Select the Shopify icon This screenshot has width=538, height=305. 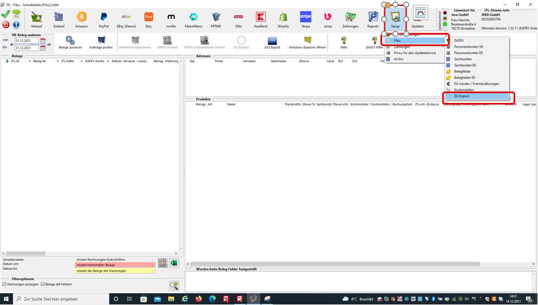[283, 20]
